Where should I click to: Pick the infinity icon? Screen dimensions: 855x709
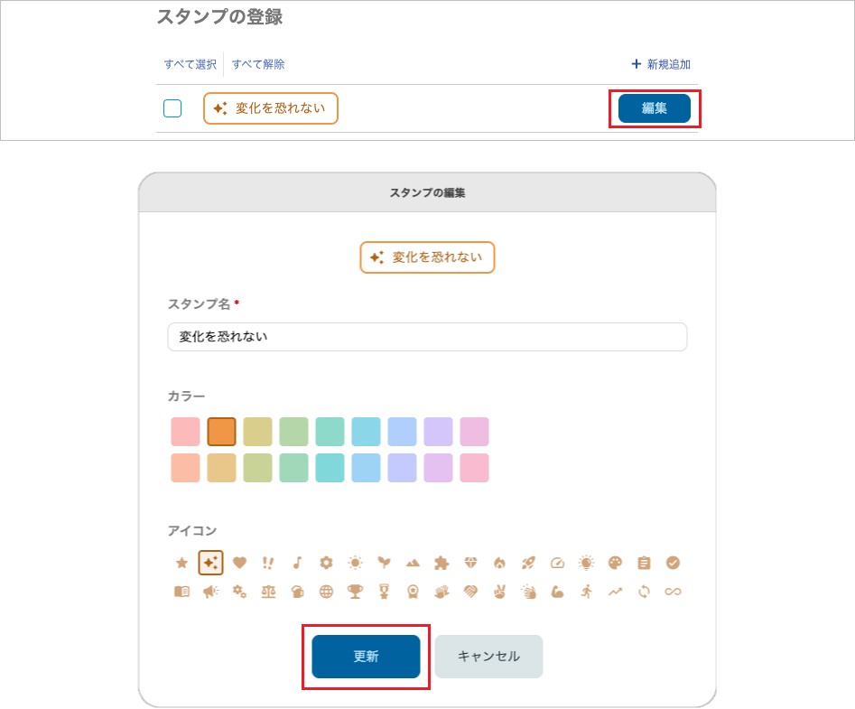click(673, 592)
